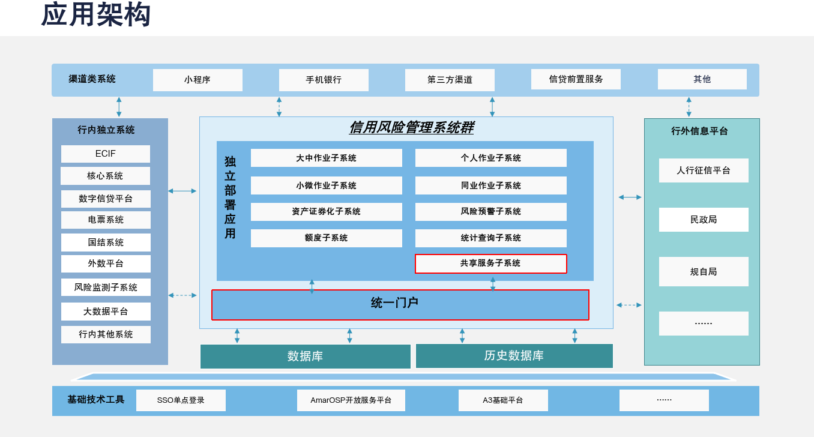
Task: Click the 历史数据库 block
Action: (x=514, y=356)
